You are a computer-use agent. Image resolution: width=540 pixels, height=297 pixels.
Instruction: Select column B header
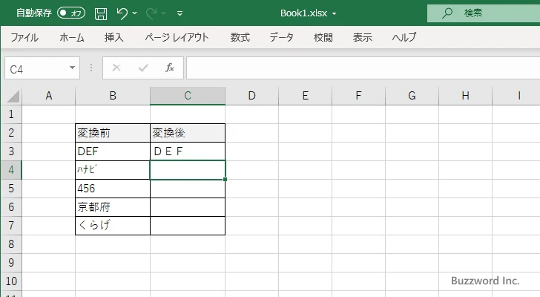click(113, 96)
